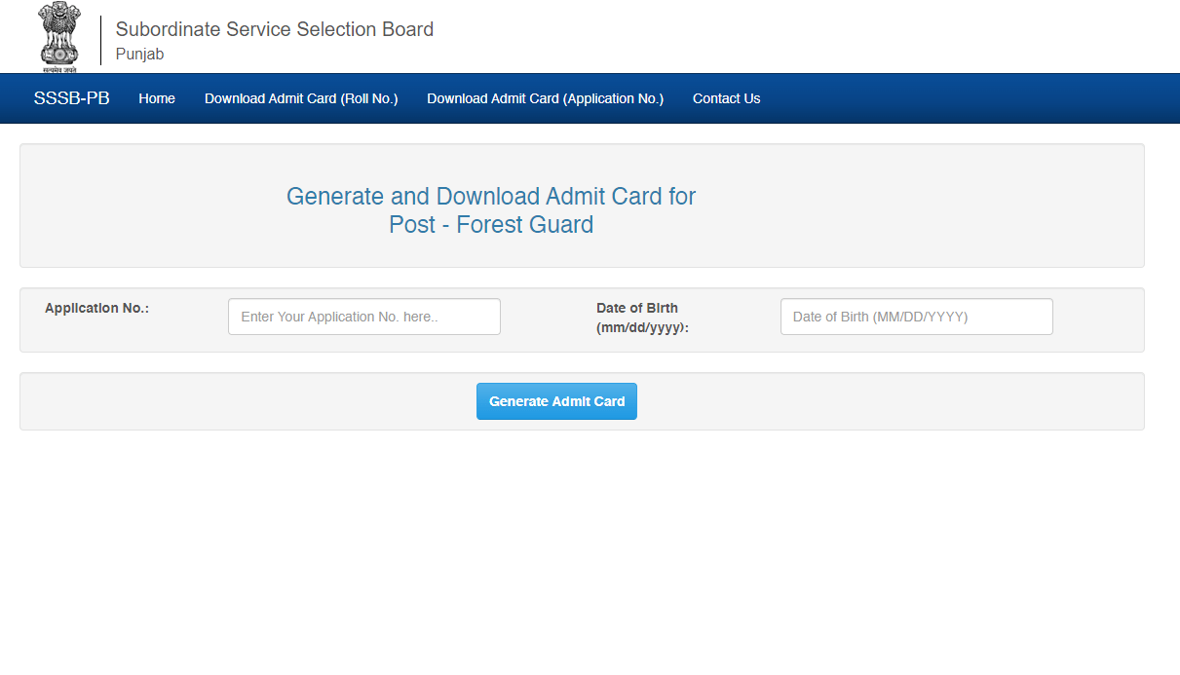The height and width of the screenshot is (675, 1180).
Task: Focus the Date of Birth input box
Action: click(x=916, y=317)
